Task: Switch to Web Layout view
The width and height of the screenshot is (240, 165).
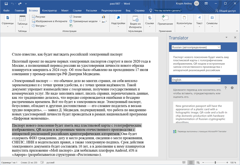Action: point(198,162)
